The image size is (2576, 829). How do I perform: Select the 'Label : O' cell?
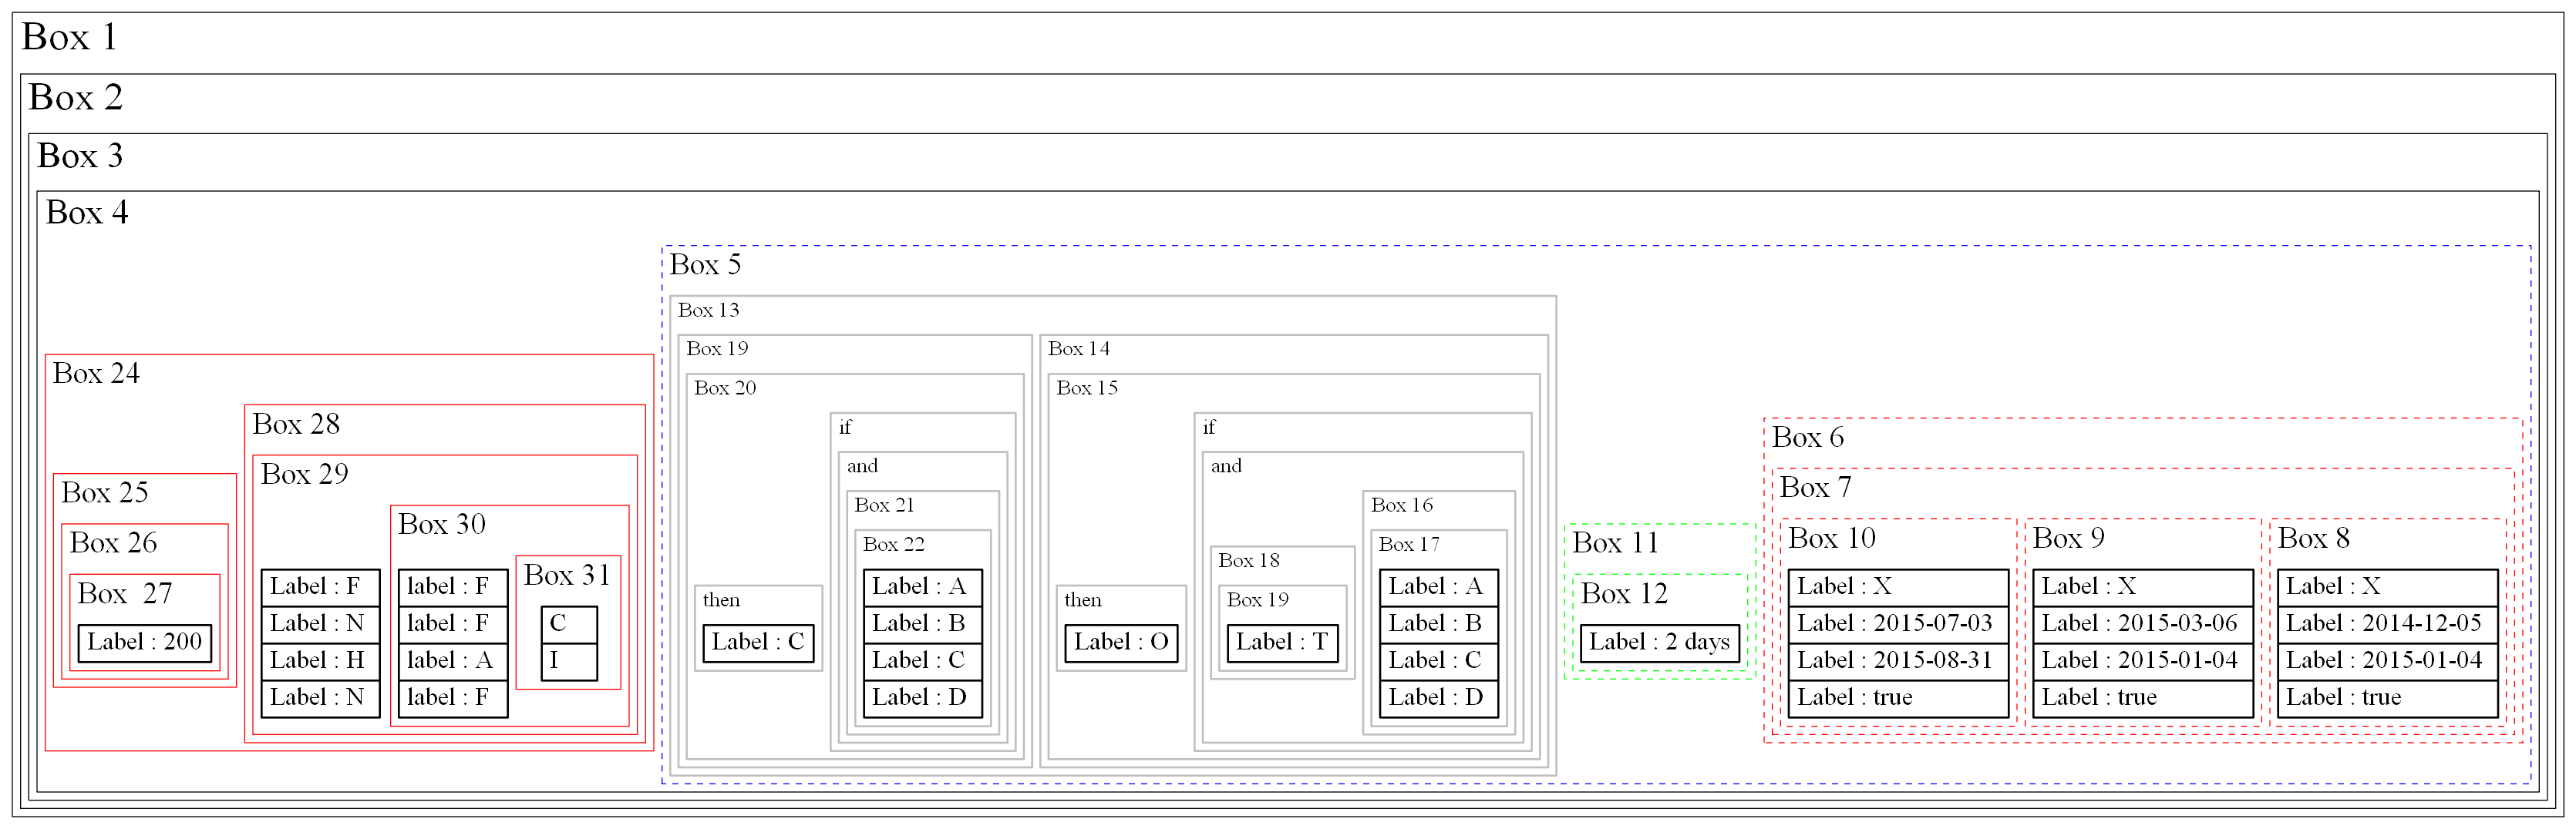pos(1121,643)
